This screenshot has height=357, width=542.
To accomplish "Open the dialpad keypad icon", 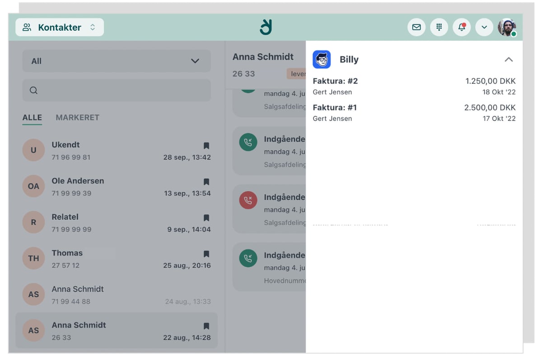I will click(439, 27).
